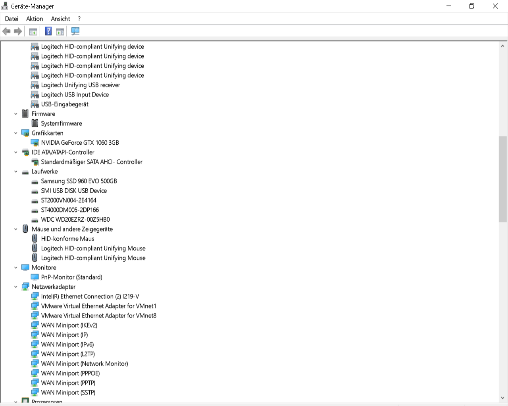Select Logitech USB Input Device

click(75, 94)
